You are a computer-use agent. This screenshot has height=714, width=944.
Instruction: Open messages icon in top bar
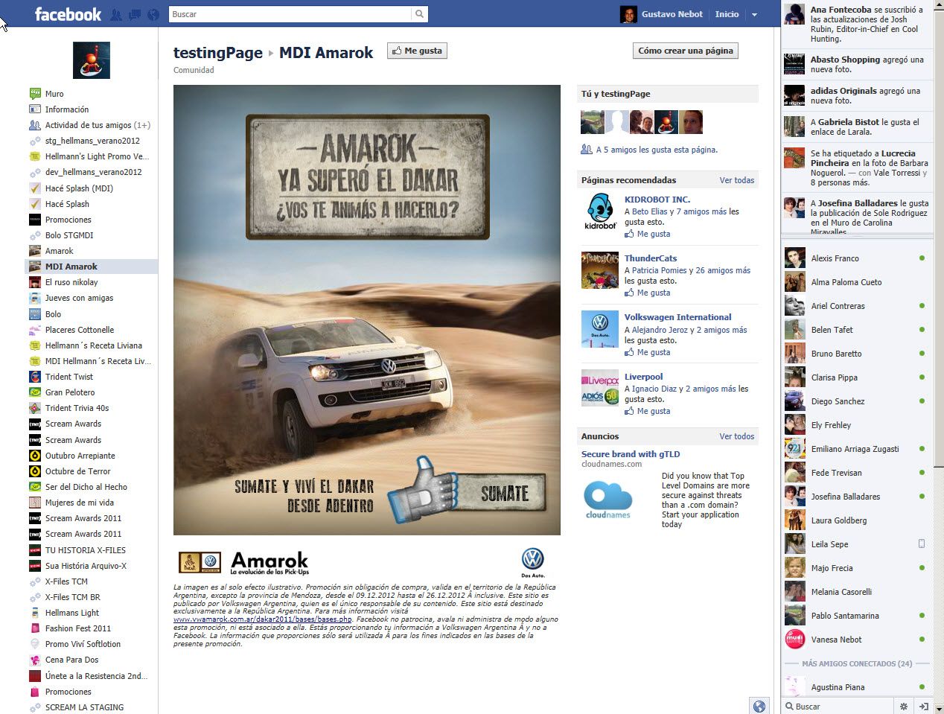[135, 14]
